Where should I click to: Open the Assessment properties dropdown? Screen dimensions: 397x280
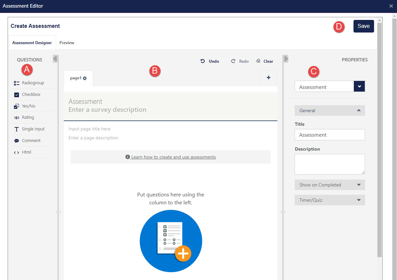359,87
